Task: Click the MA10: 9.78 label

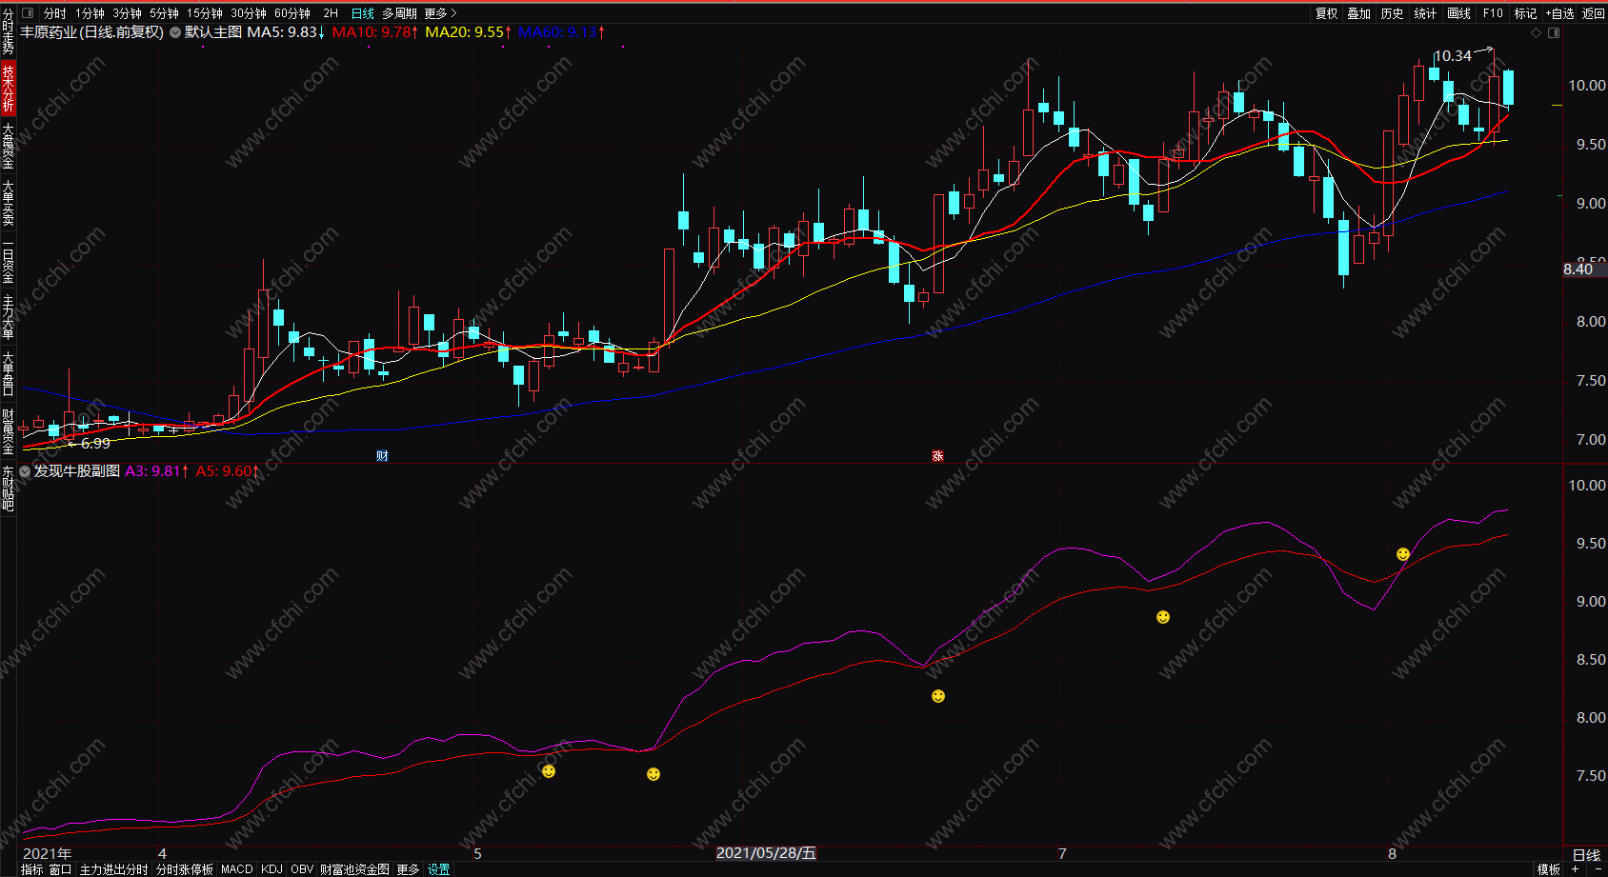Action: coord(375,32)
